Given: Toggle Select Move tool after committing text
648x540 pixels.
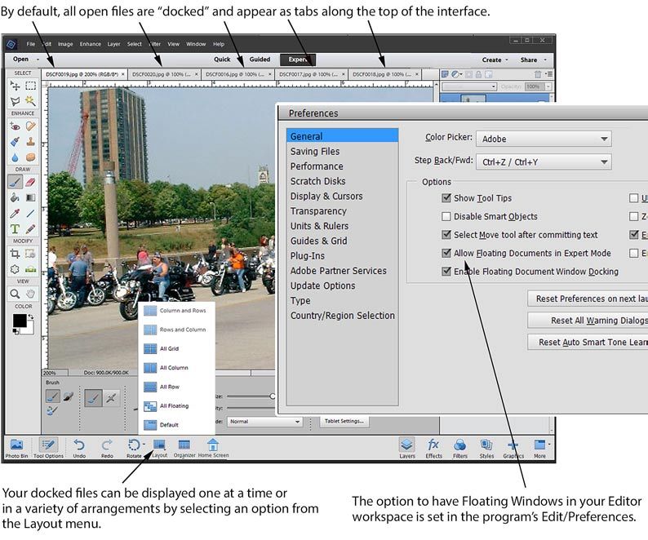Looking at the screenshot, I should point(446,235).
